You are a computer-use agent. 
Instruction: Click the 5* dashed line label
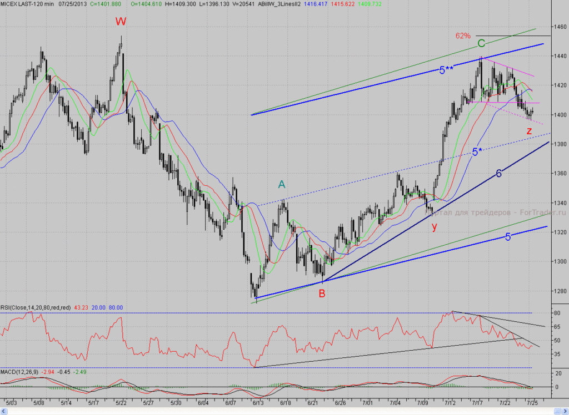pos(477,152)
